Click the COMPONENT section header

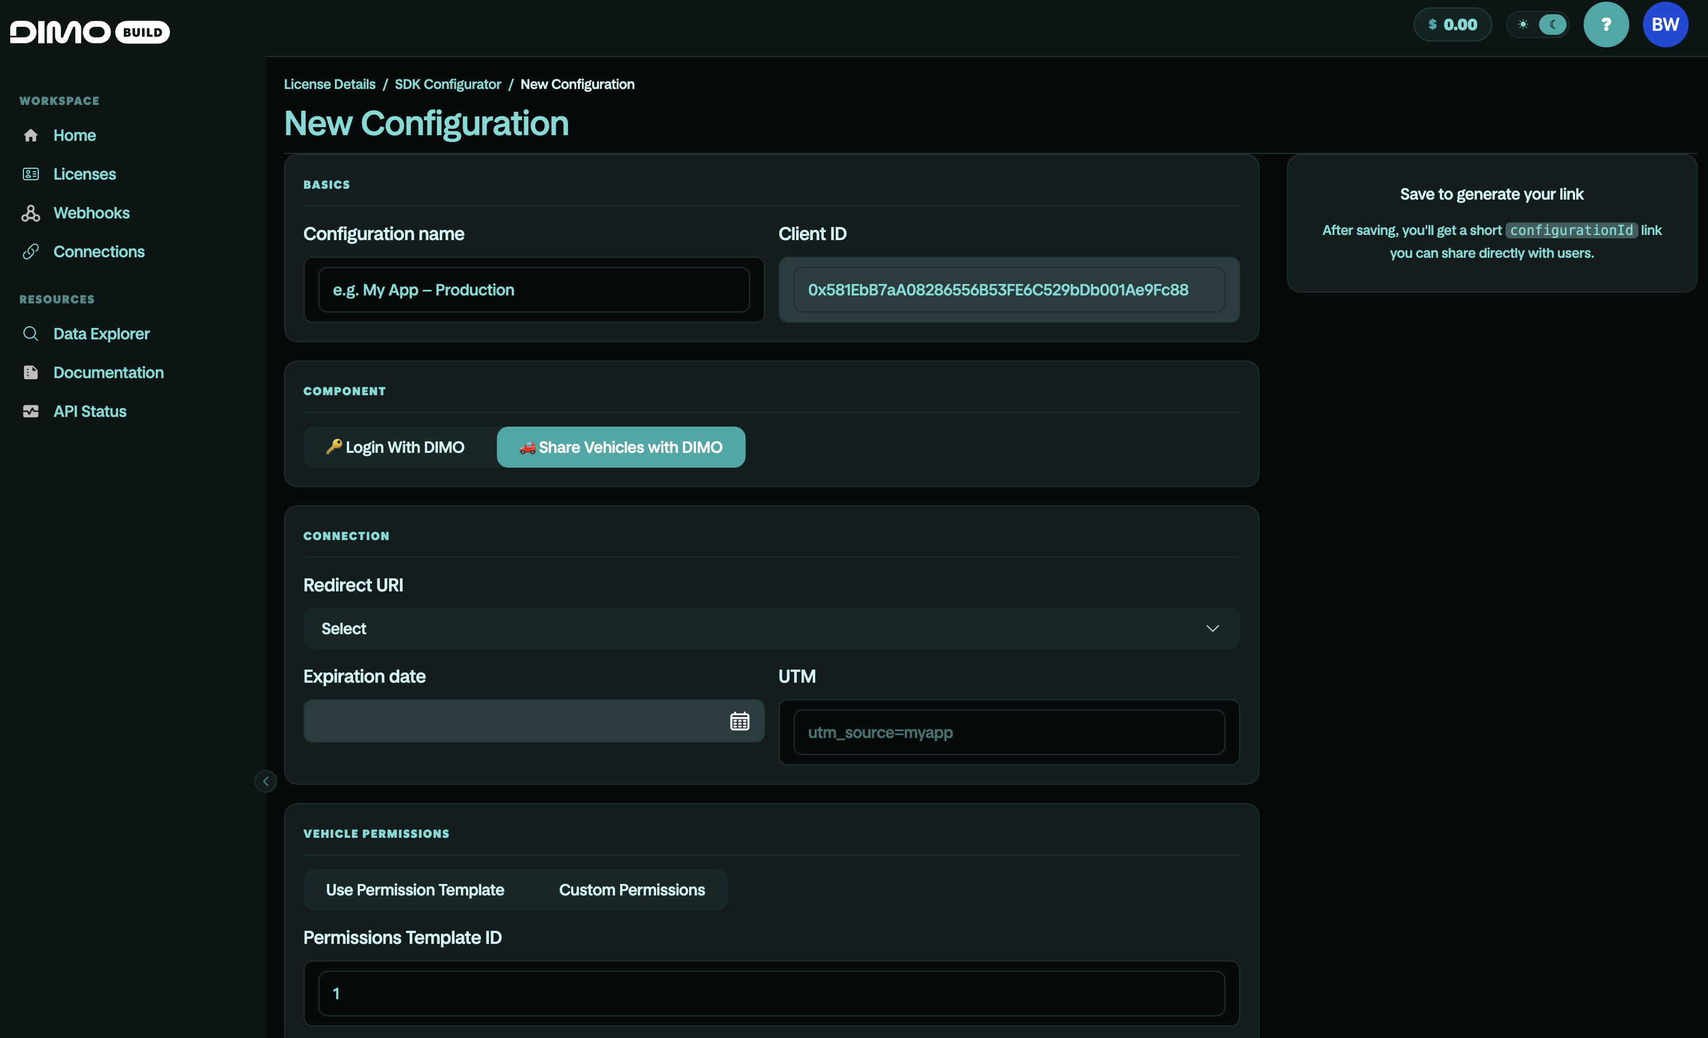click(x=345, y=391)
